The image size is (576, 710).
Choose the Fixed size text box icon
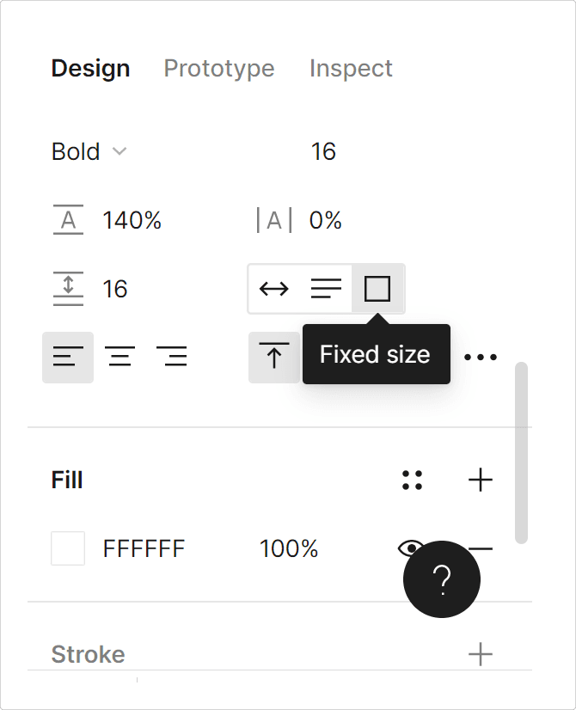pyautogui.click(x=377, y=289)
